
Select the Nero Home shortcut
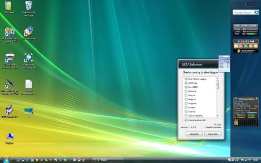pos(29,33)
